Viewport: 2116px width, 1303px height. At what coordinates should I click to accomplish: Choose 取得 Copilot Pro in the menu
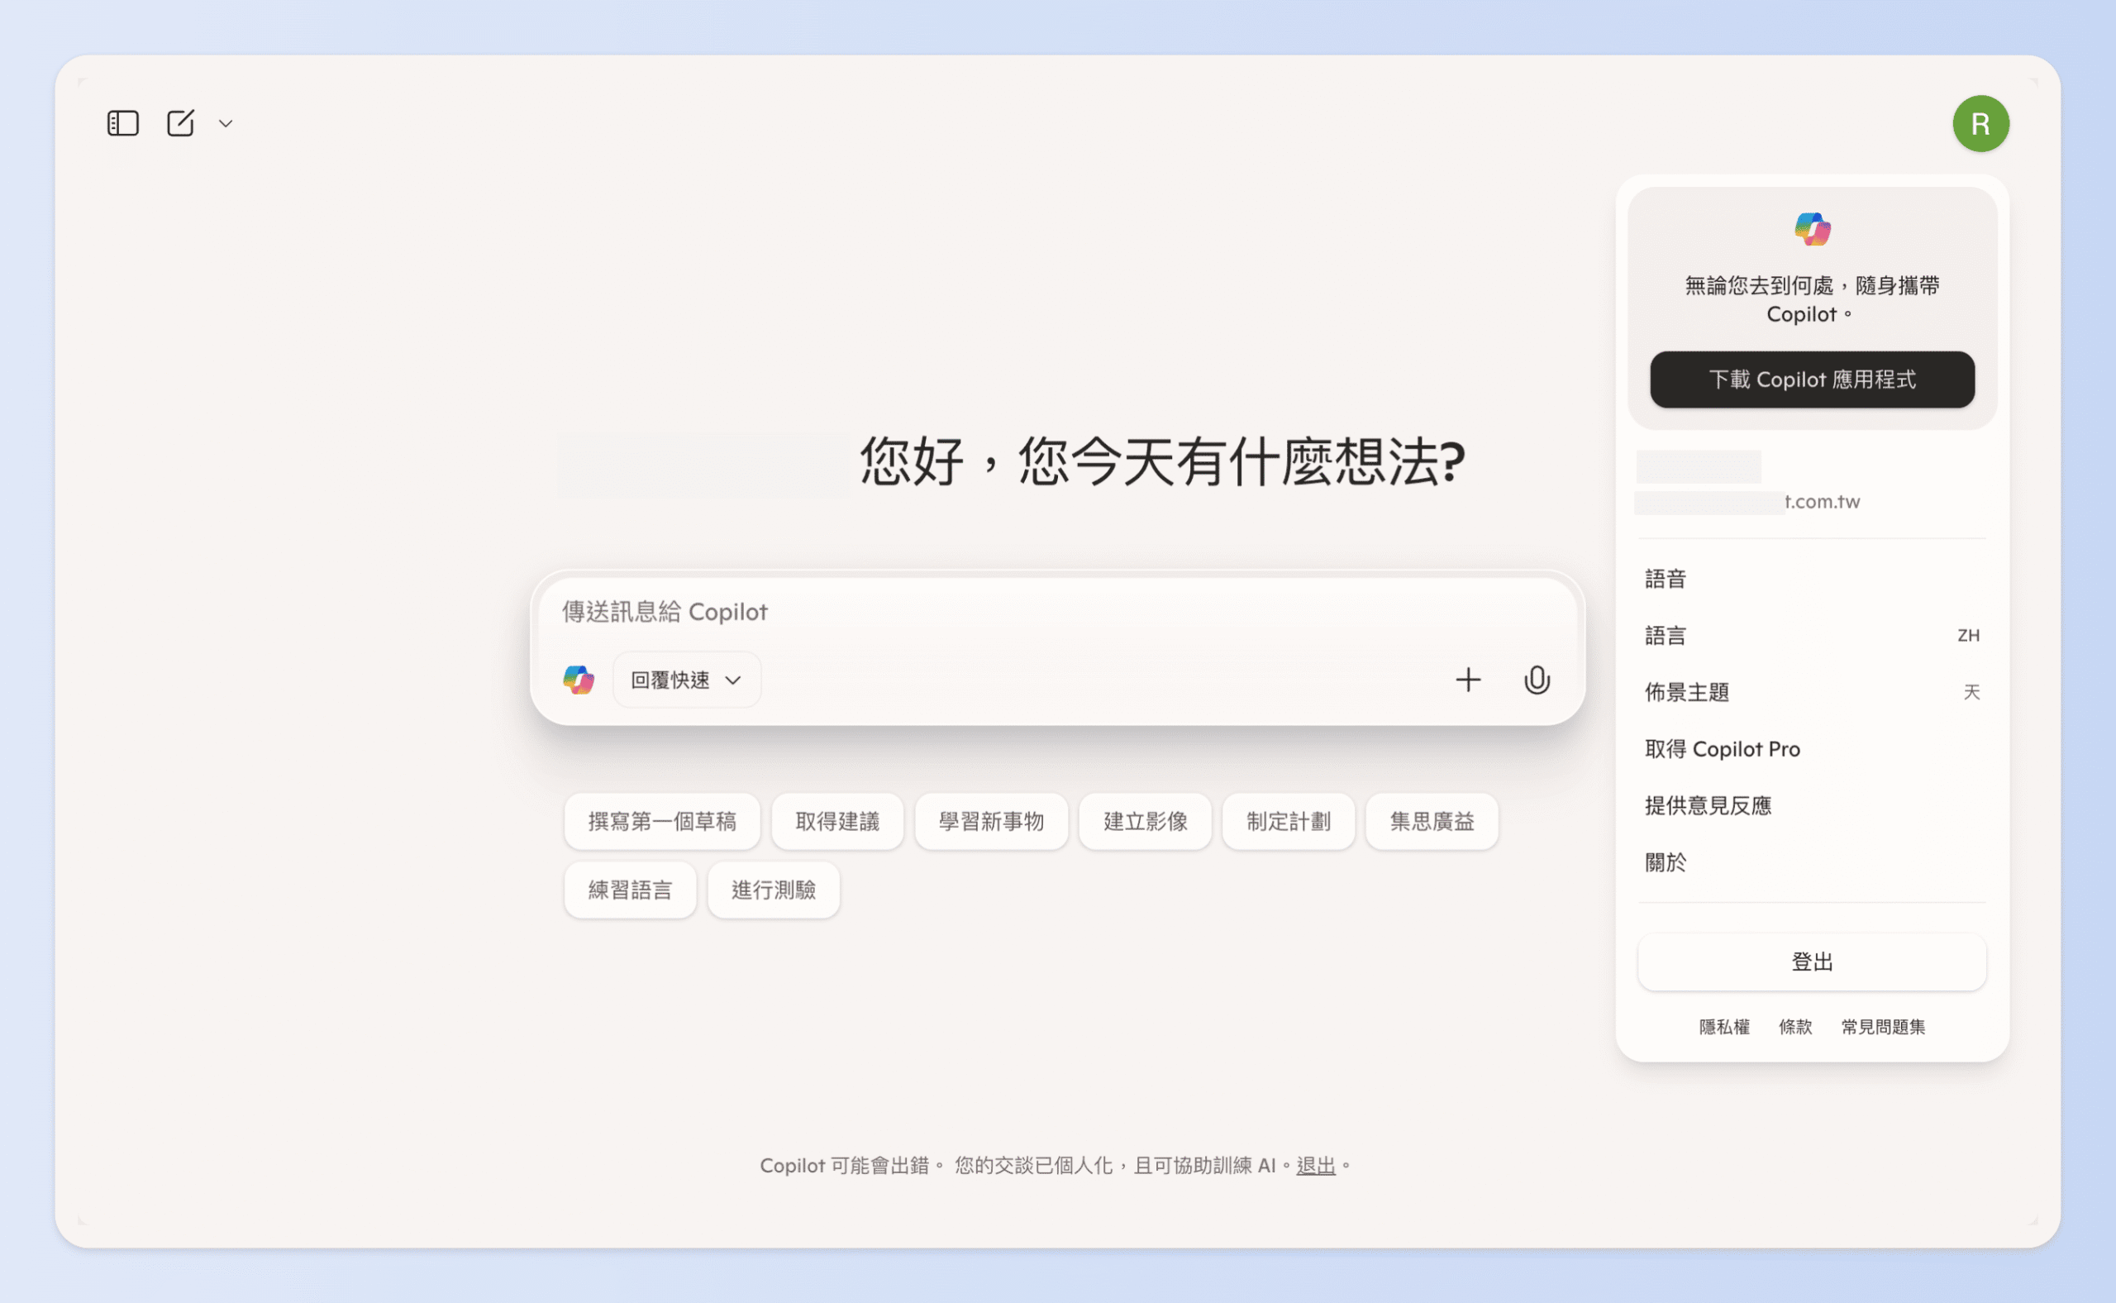1812,749
